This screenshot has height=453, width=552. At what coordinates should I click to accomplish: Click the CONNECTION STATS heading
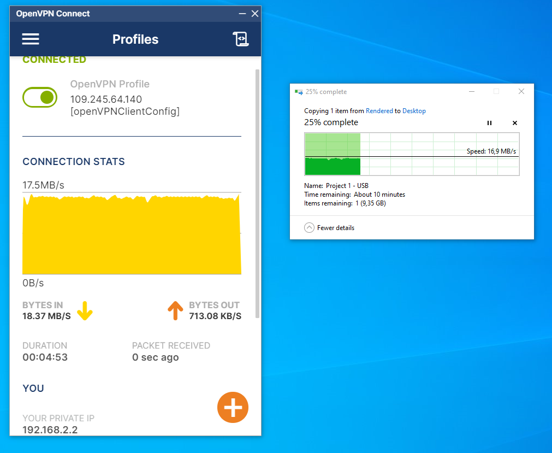click(x=74, y=162)
